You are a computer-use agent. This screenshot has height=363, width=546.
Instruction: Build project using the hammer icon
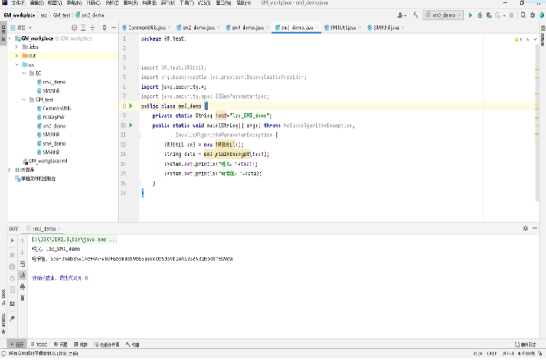click(415, 15)
